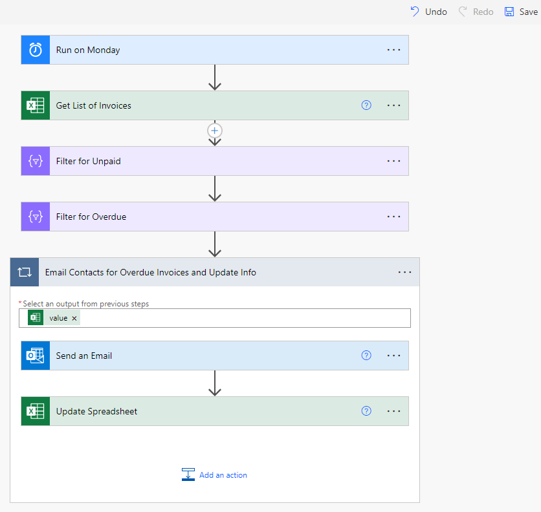Click the Outlook icon on Send an Email
Screen dimensions: 541x512
click(36, 356)
